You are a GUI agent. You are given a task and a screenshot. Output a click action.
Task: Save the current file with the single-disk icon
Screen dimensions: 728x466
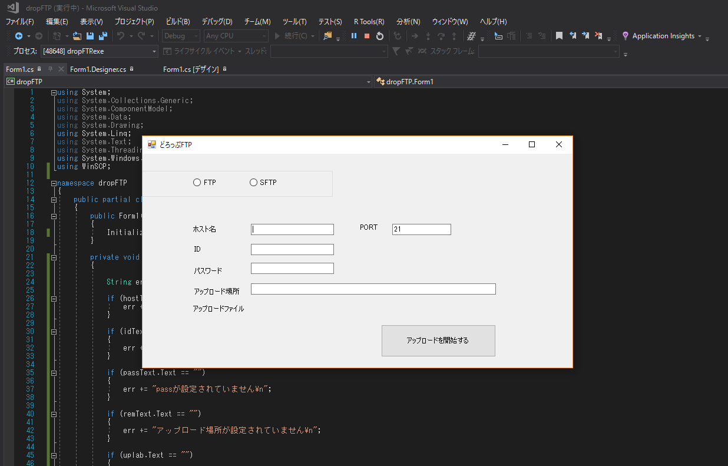tap(90, 36)
